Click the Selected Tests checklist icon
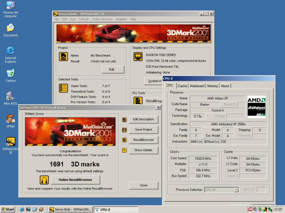Screen dimensions: 285x213 click(x=63, y=88)
